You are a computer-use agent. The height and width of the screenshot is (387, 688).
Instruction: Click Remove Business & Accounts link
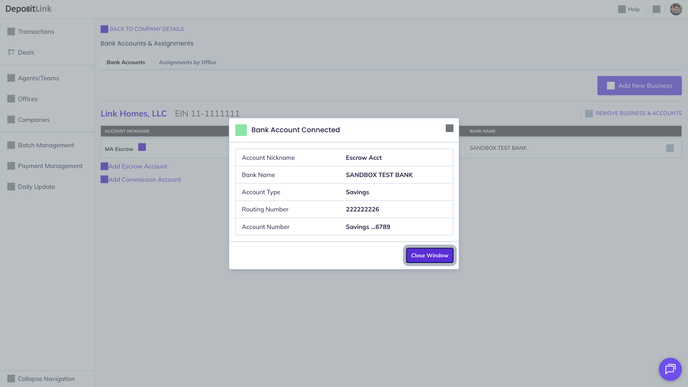pyautogui.click(x=638, y=113)
